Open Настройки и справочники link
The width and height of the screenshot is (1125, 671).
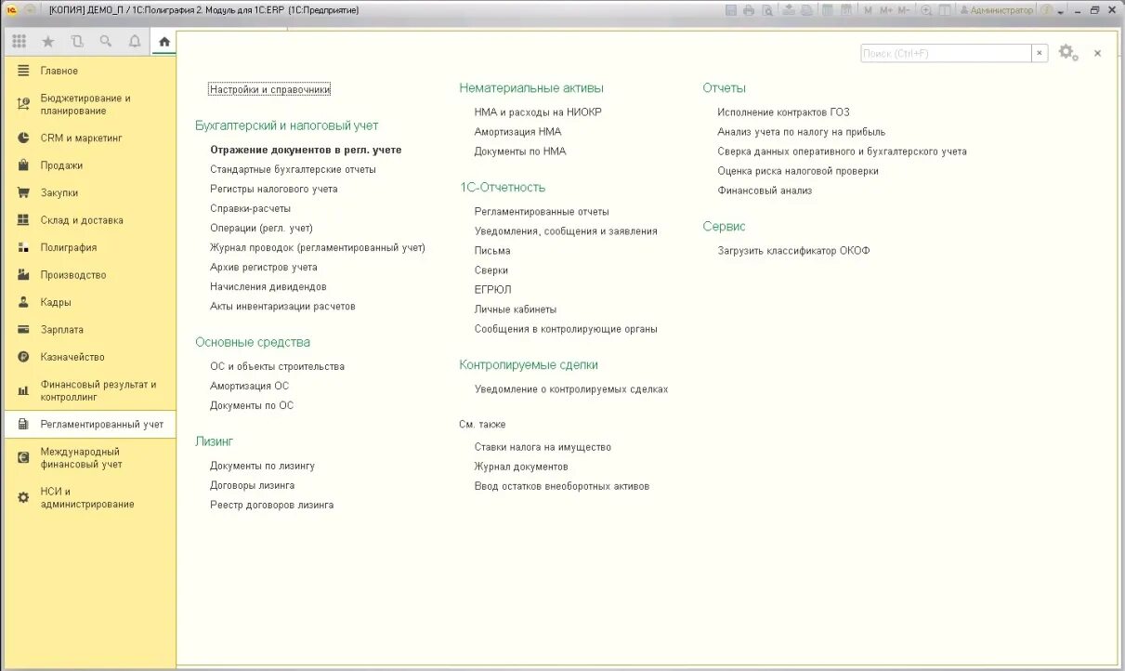[269, 89]
